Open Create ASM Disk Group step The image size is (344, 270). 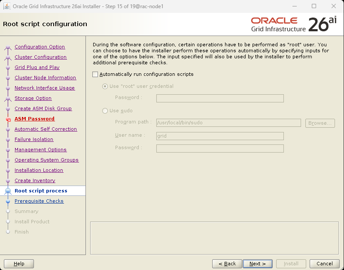[43, 108]
